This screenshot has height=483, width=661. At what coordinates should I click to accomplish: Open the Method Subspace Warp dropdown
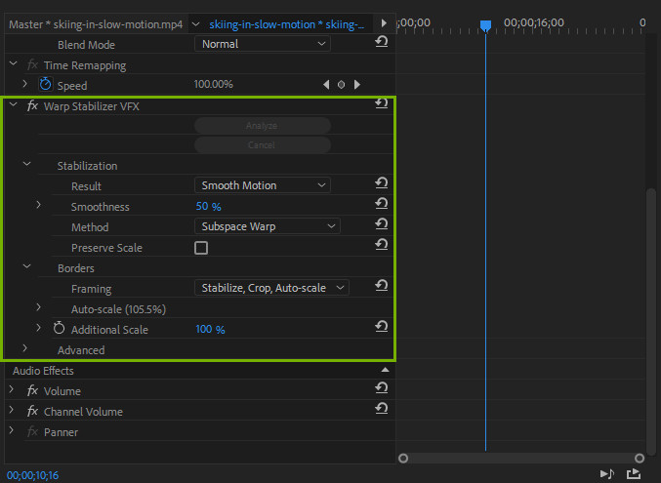point(268,226)
